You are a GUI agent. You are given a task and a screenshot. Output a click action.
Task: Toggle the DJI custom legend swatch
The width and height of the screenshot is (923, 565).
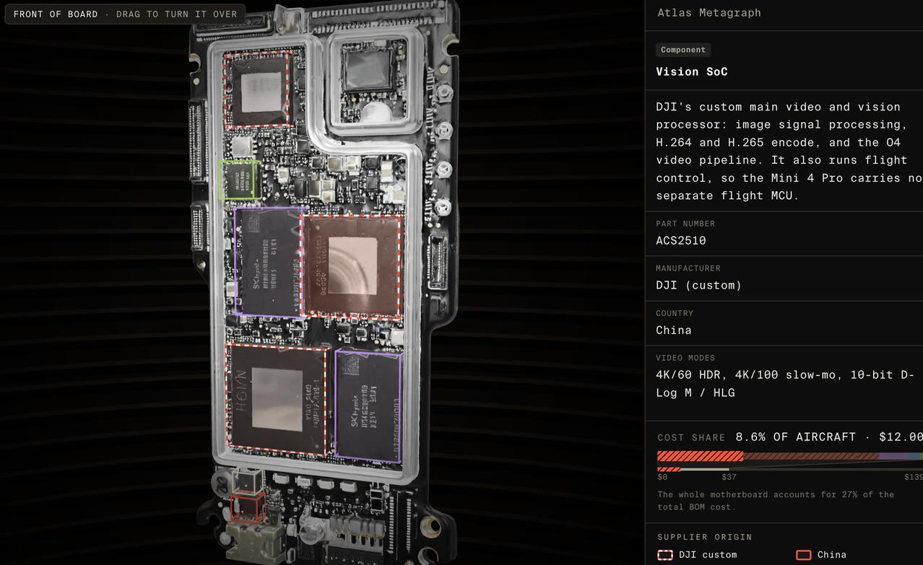click(x=665, y=555)
